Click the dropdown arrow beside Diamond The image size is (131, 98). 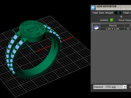click(x=124, y=87)
